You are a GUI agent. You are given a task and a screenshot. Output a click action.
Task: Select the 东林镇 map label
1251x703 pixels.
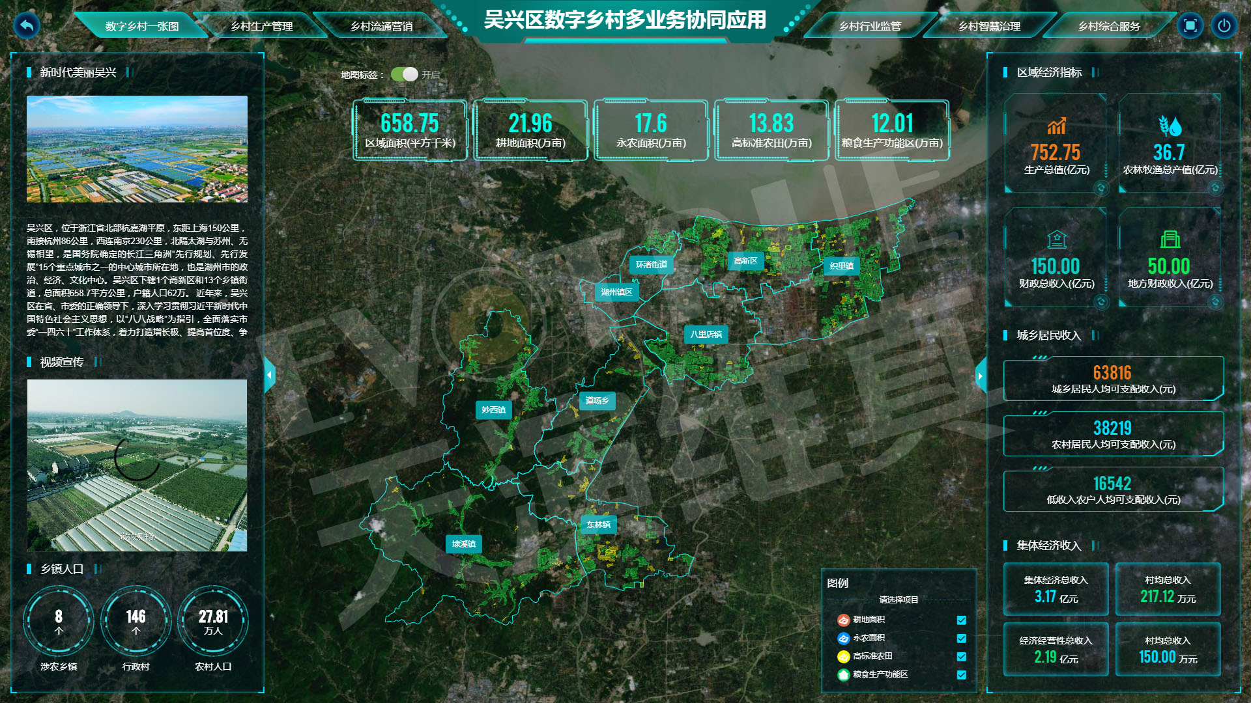point(600,524)
